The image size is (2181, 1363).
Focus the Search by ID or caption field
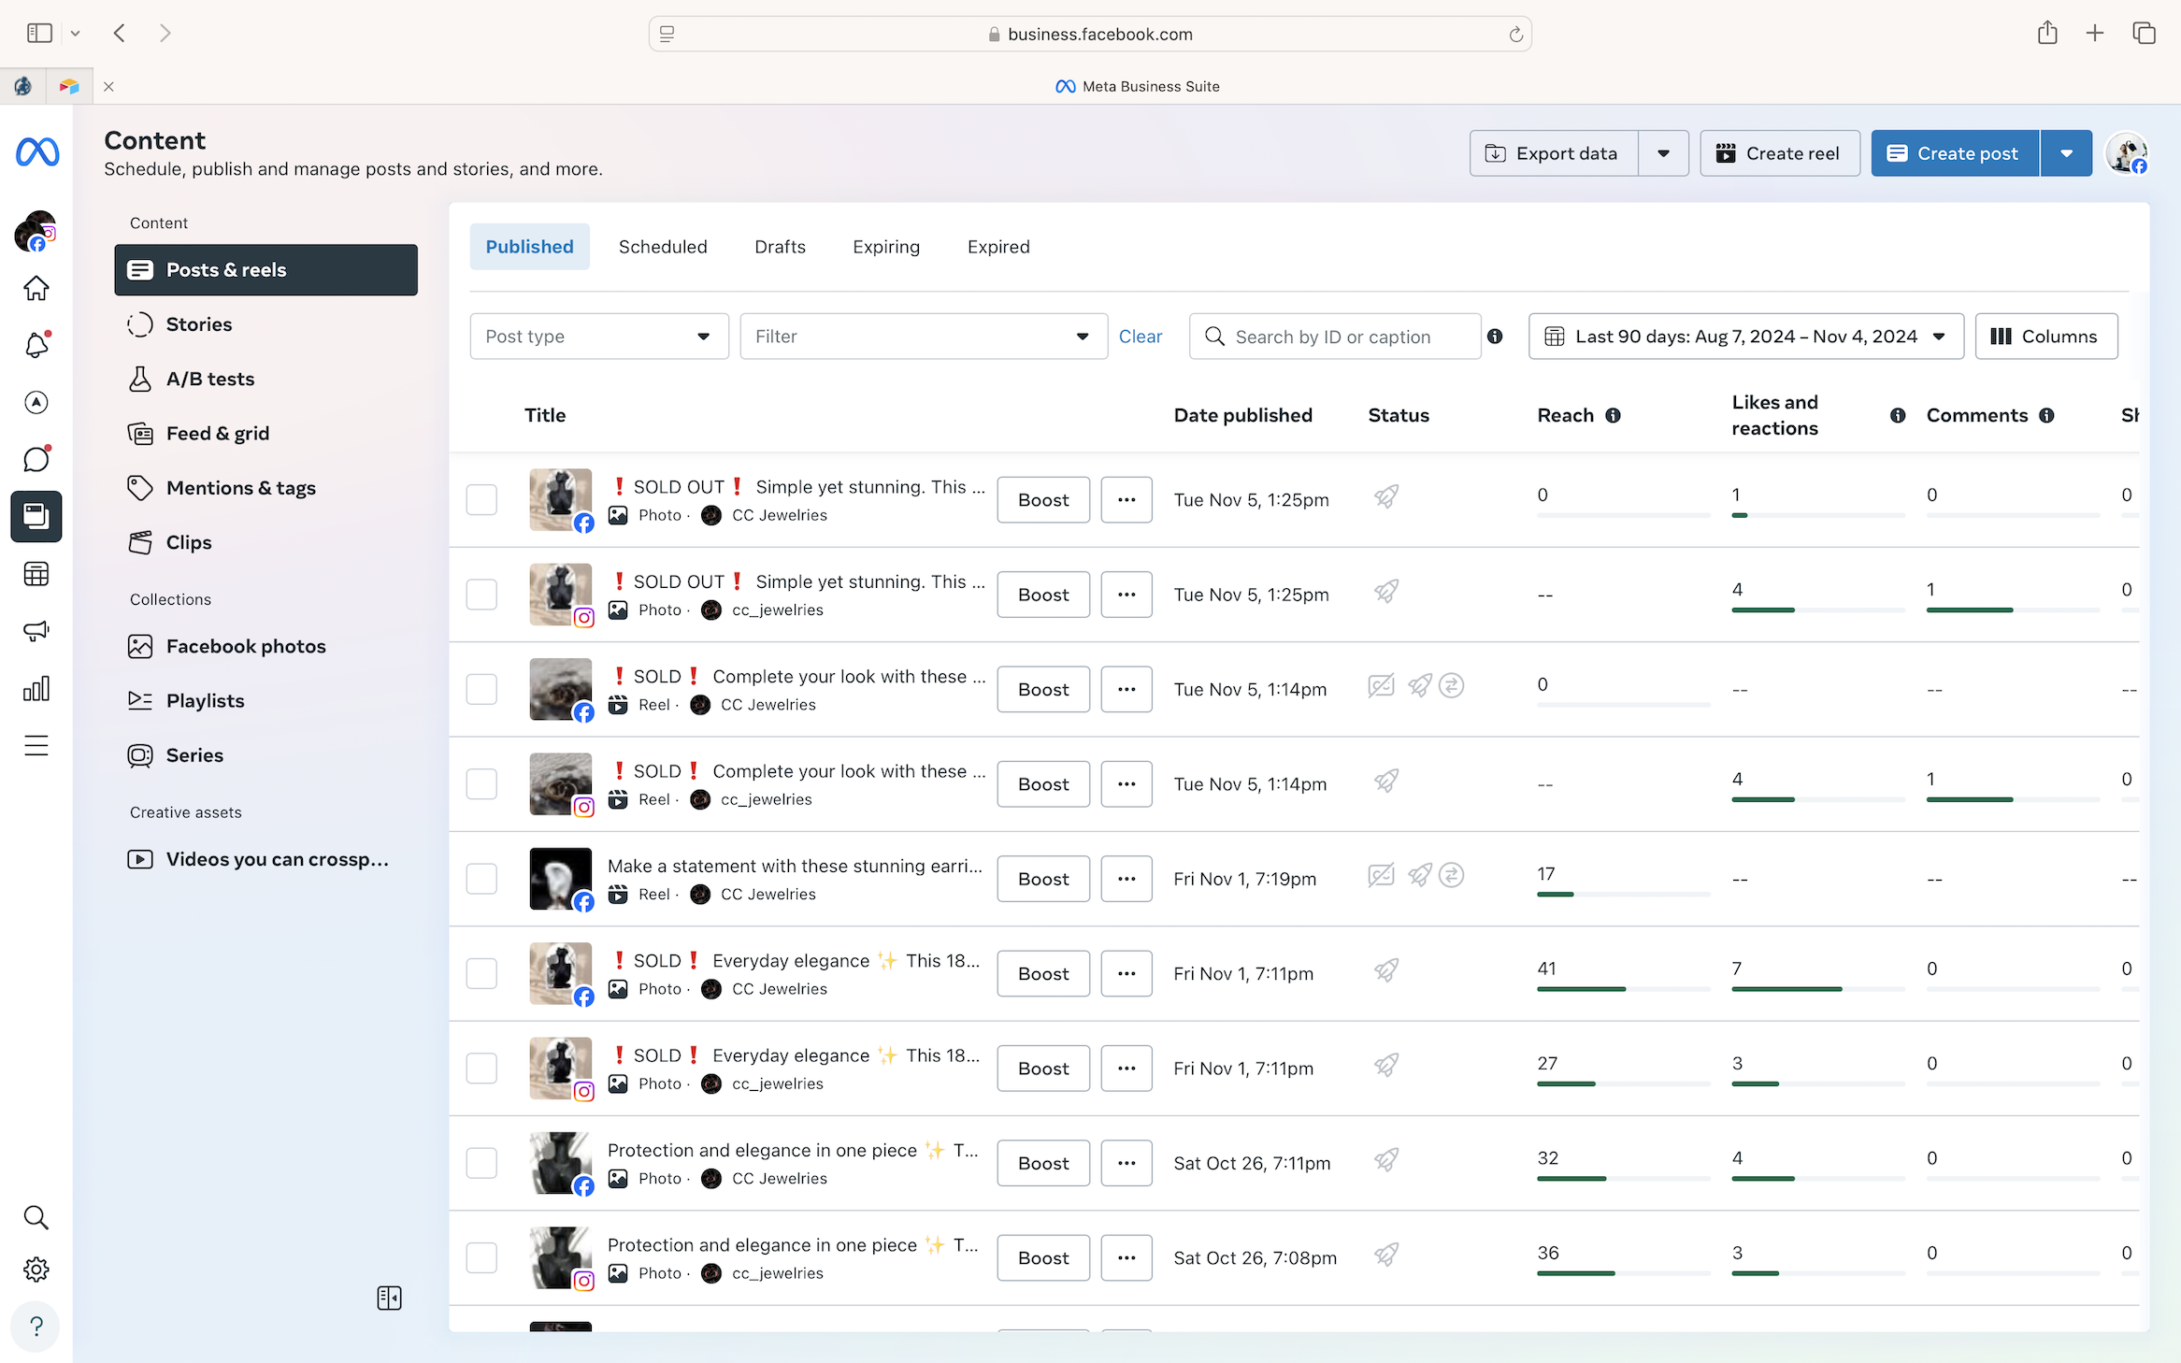pyautogui.click(x=1346, y=337)
